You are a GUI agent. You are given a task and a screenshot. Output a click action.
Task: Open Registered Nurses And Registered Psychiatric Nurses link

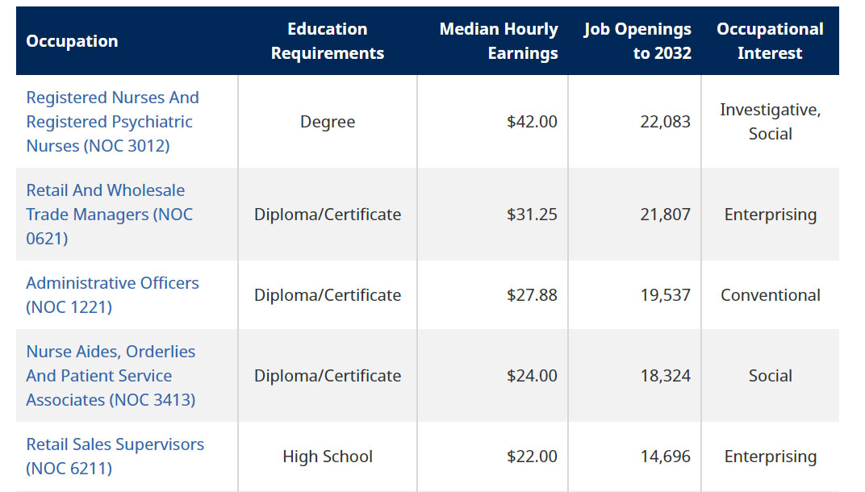tap(112, 121)
